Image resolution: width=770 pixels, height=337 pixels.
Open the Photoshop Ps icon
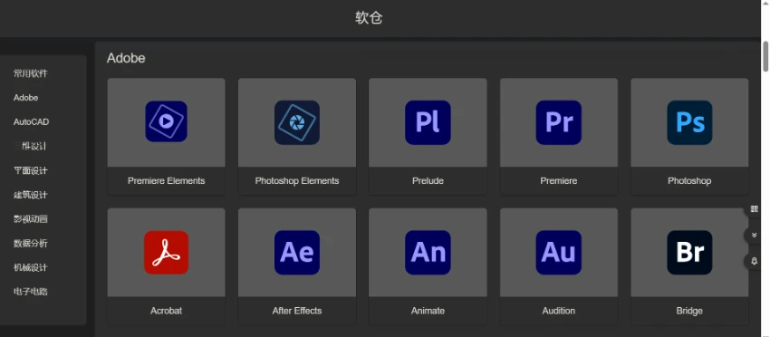pos(689,122)
